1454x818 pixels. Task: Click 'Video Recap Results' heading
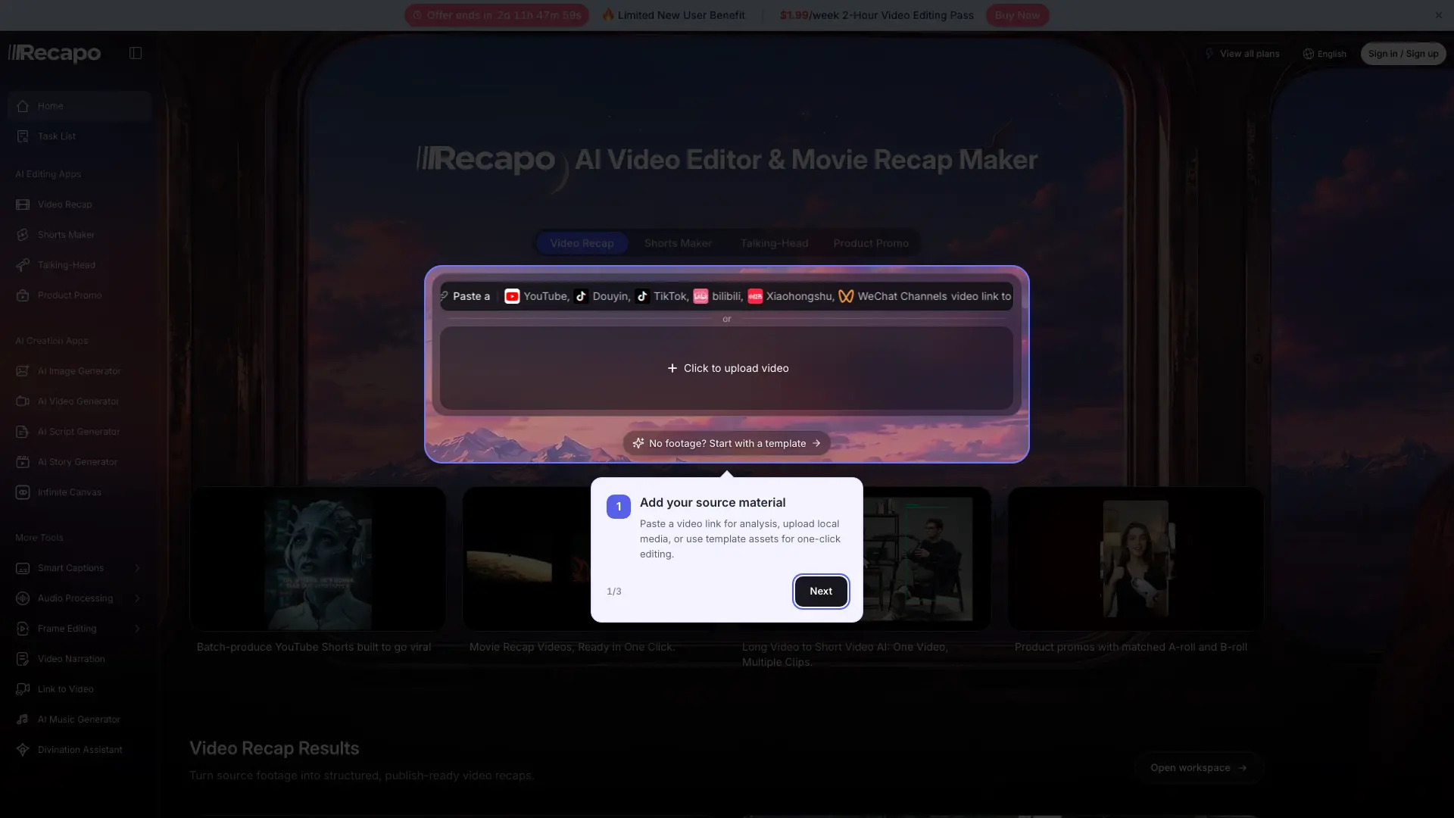point(274,748)
